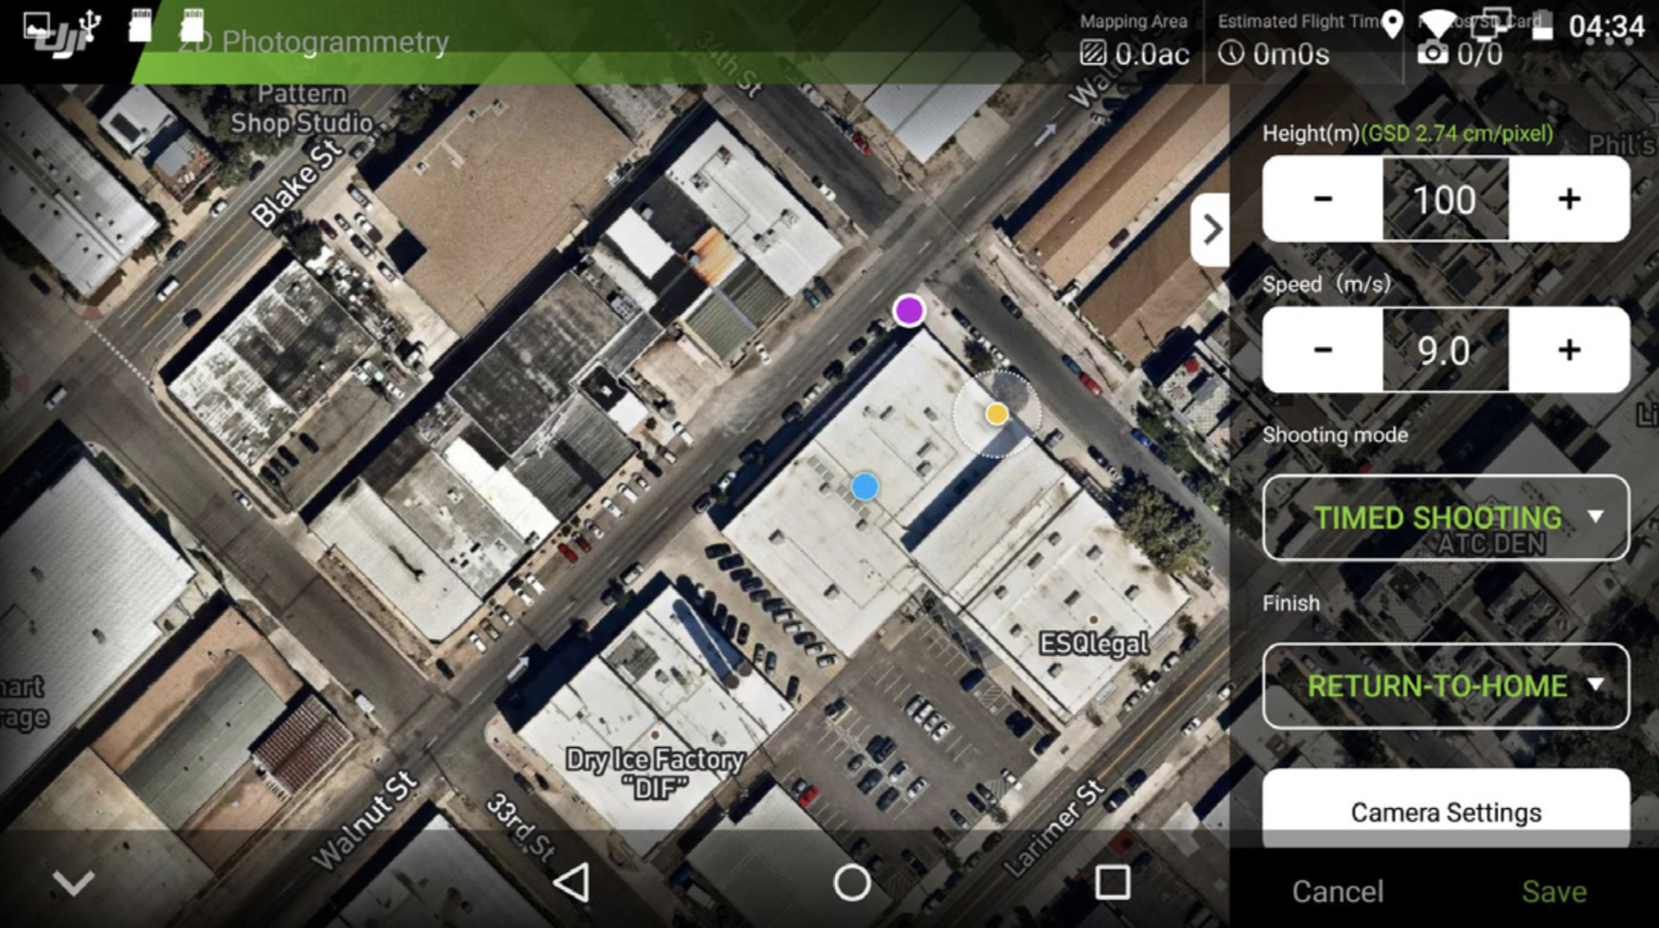Open the Timed Shooting mode dropdown
This screenshot has width=1659, height=928.
pos(1445,518)
